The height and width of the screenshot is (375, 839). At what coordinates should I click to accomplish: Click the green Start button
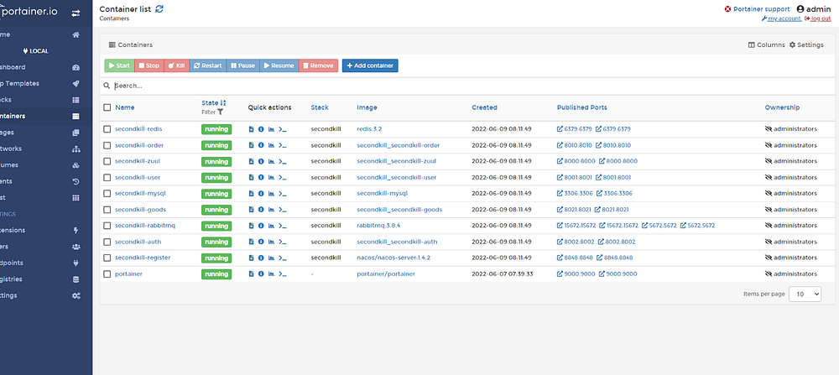[119, 65]
